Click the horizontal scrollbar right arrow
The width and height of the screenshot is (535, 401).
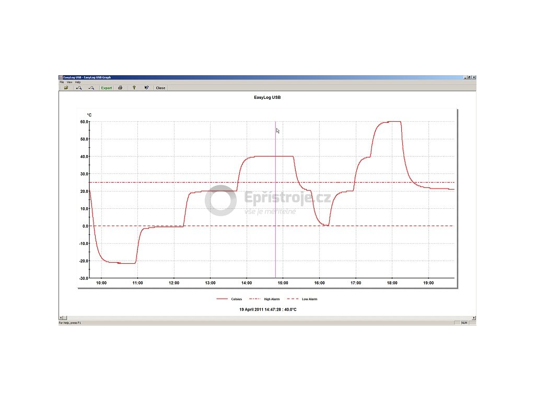pos(473,317)
